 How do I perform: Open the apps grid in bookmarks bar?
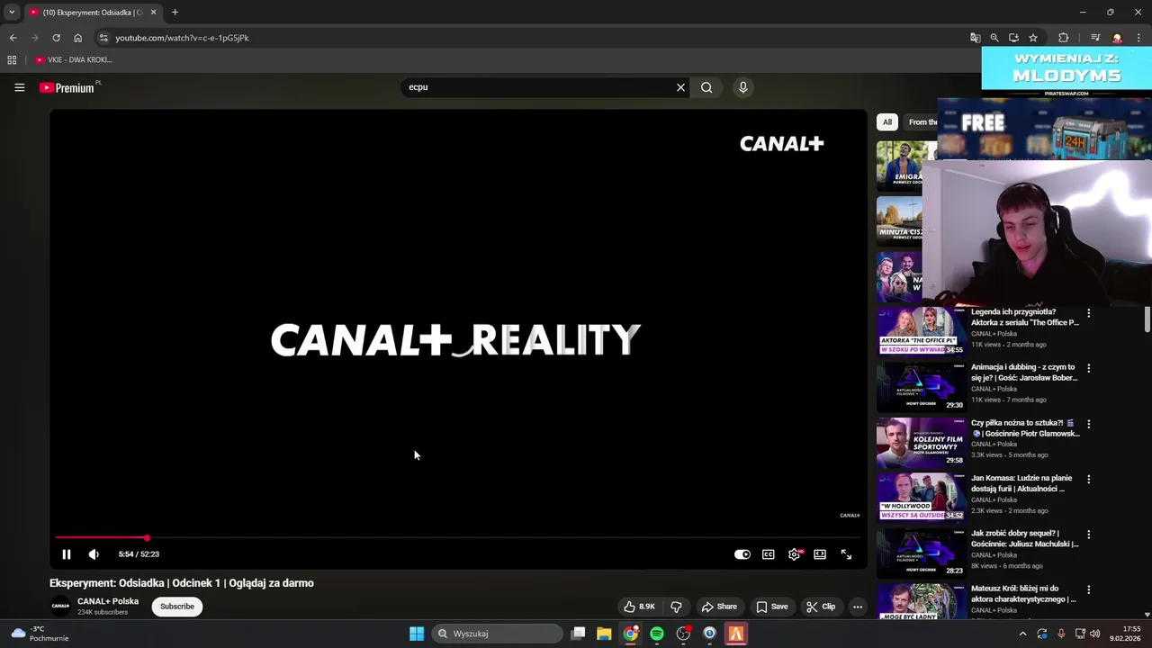12,59
